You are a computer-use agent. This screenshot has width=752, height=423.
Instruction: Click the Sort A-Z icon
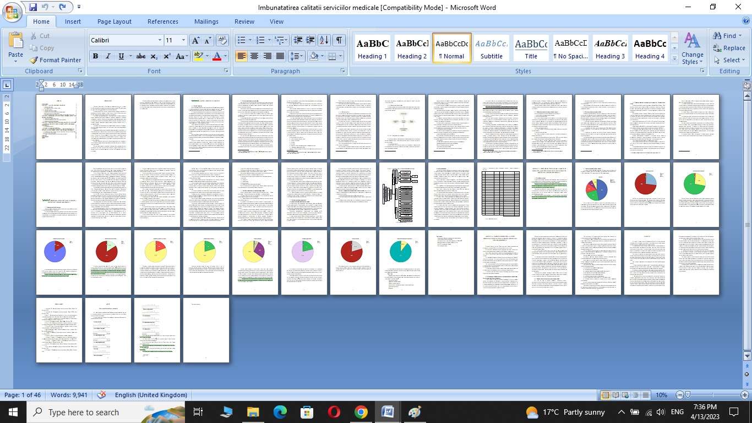(x=324, y=40)
